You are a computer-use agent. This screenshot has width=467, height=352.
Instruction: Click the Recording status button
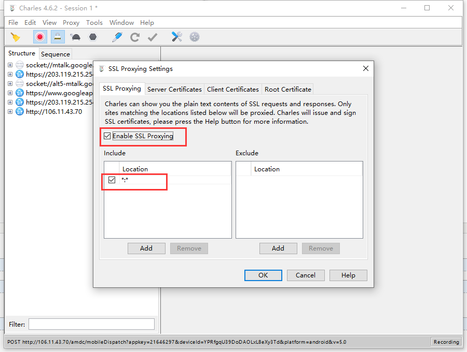point(446,342)
